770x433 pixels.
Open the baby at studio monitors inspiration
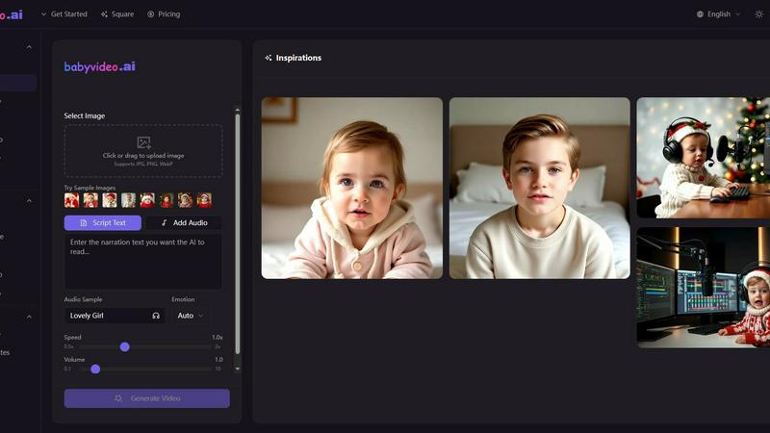pos(704,287)
